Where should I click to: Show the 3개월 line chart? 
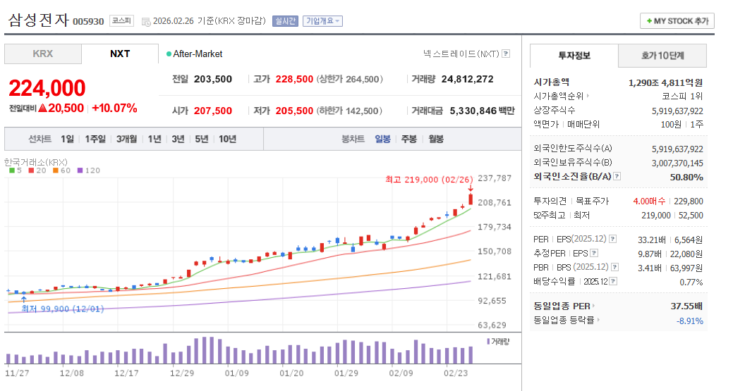pos(127,139)
